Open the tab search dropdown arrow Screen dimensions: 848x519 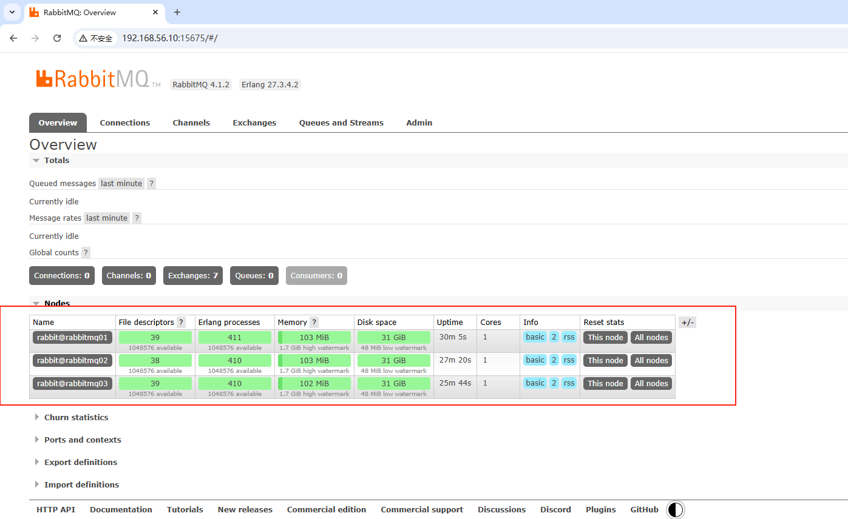tap(12, 12)
